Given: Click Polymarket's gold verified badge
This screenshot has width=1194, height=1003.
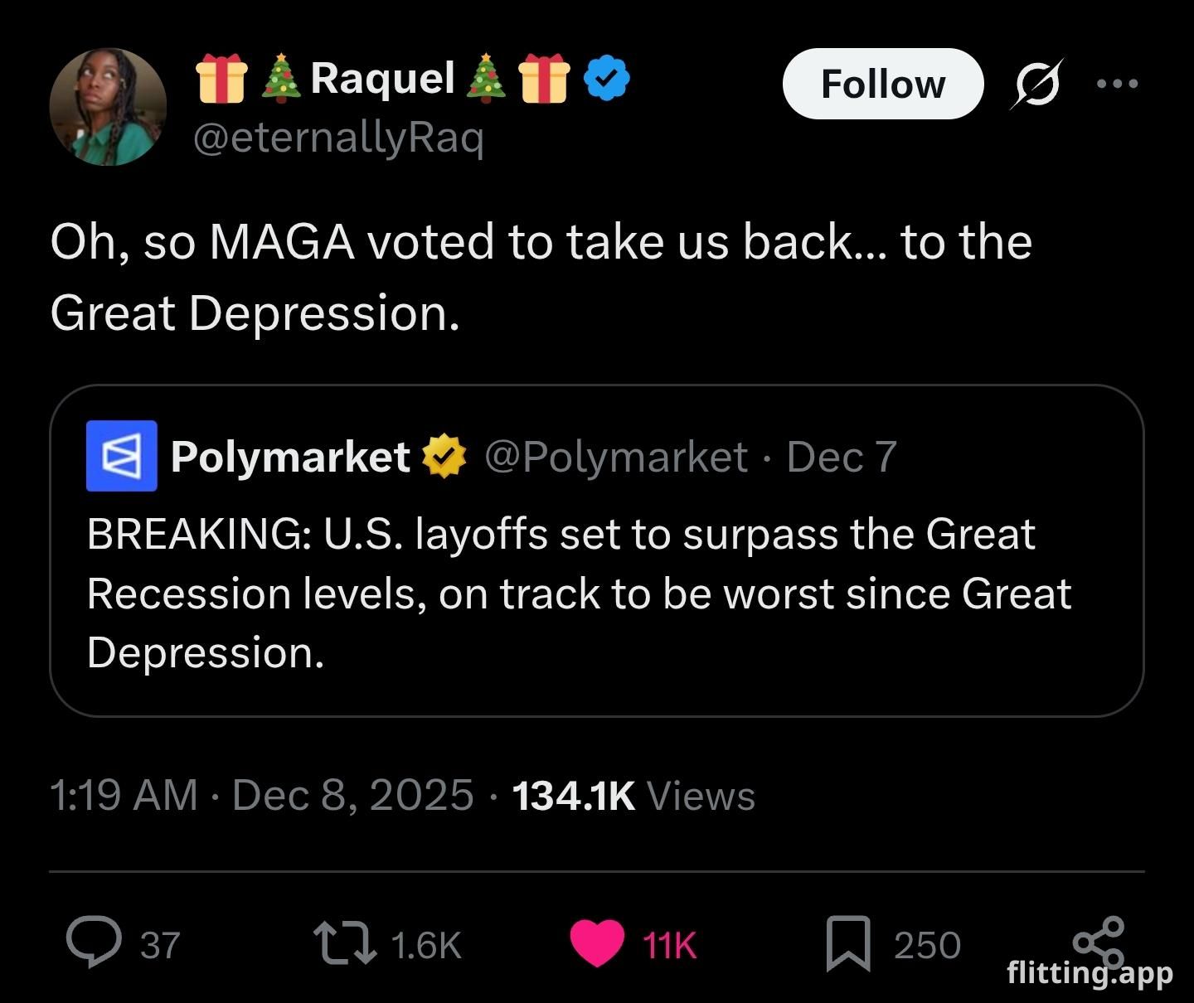Looking at the screenshot, I should [444, 457].
